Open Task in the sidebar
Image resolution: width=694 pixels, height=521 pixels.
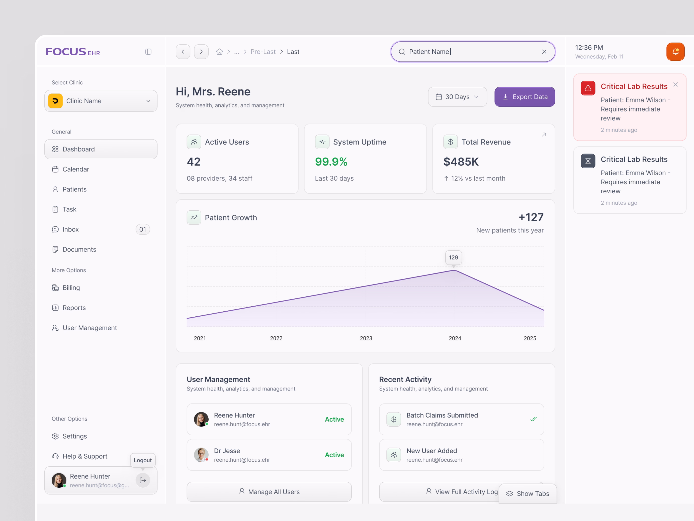coord(101,209)
